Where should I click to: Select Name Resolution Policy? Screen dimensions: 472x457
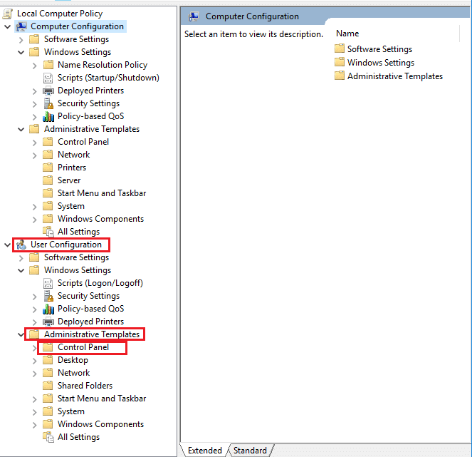[x=103, y=65]
